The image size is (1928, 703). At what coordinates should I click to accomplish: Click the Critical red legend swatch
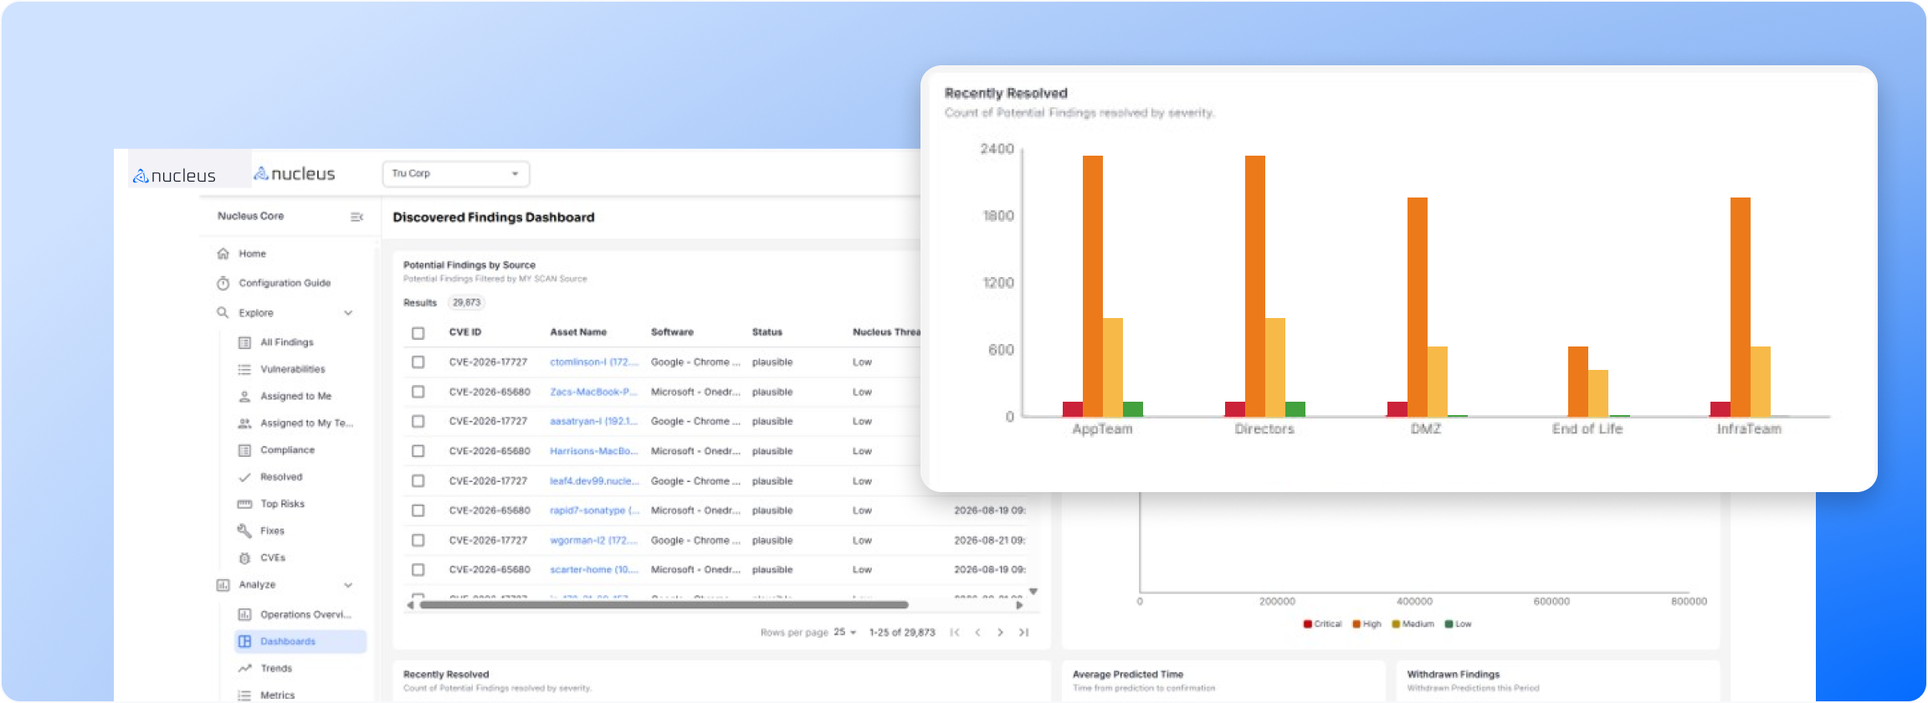tap(1307, 624)
